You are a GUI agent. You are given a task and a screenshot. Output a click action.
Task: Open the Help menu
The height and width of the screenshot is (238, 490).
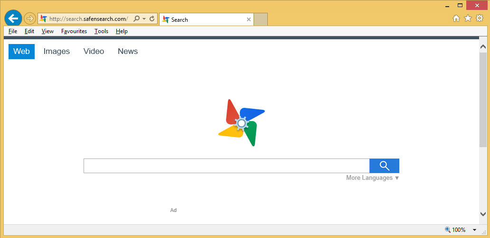pos(122,31)
